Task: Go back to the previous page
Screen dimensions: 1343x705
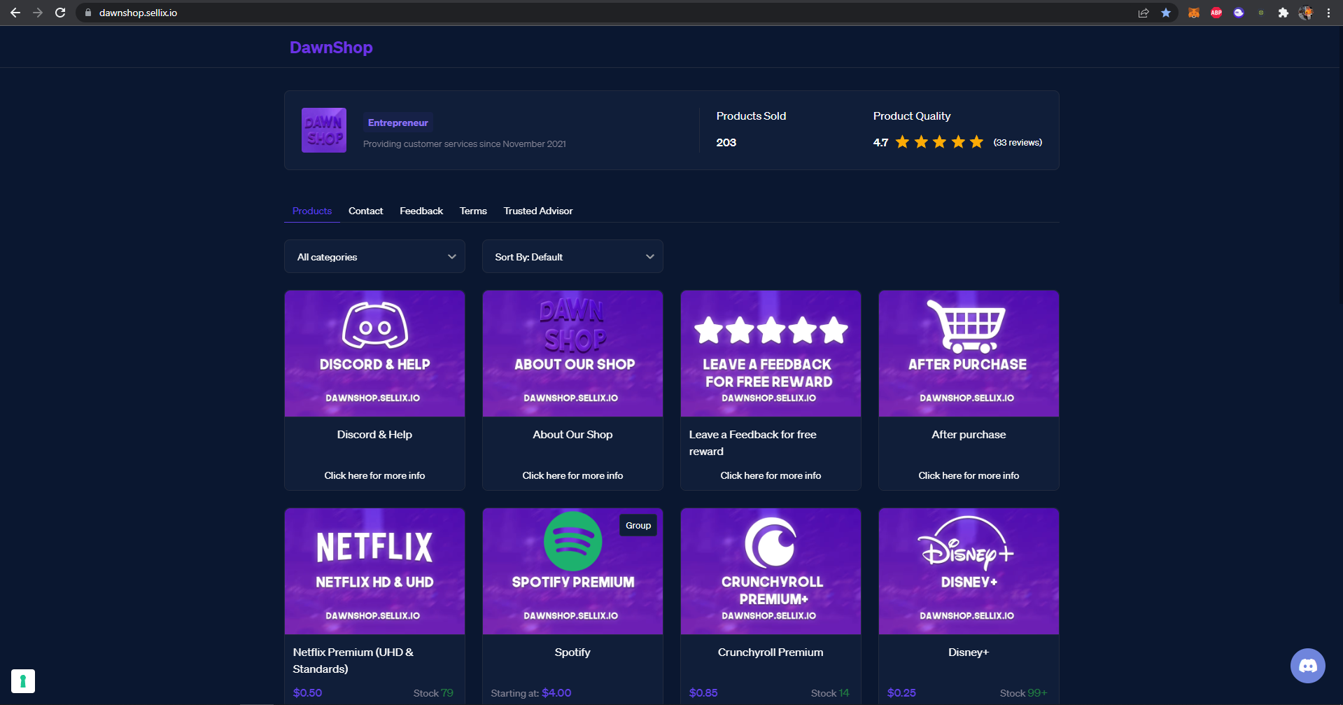Action: click(15, 13)
